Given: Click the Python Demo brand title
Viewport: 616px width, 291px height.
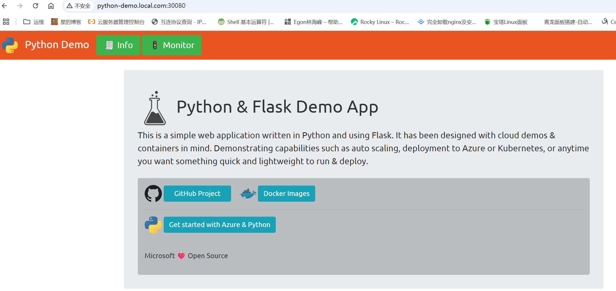Looking at the screenshot, I should [57, 45].
